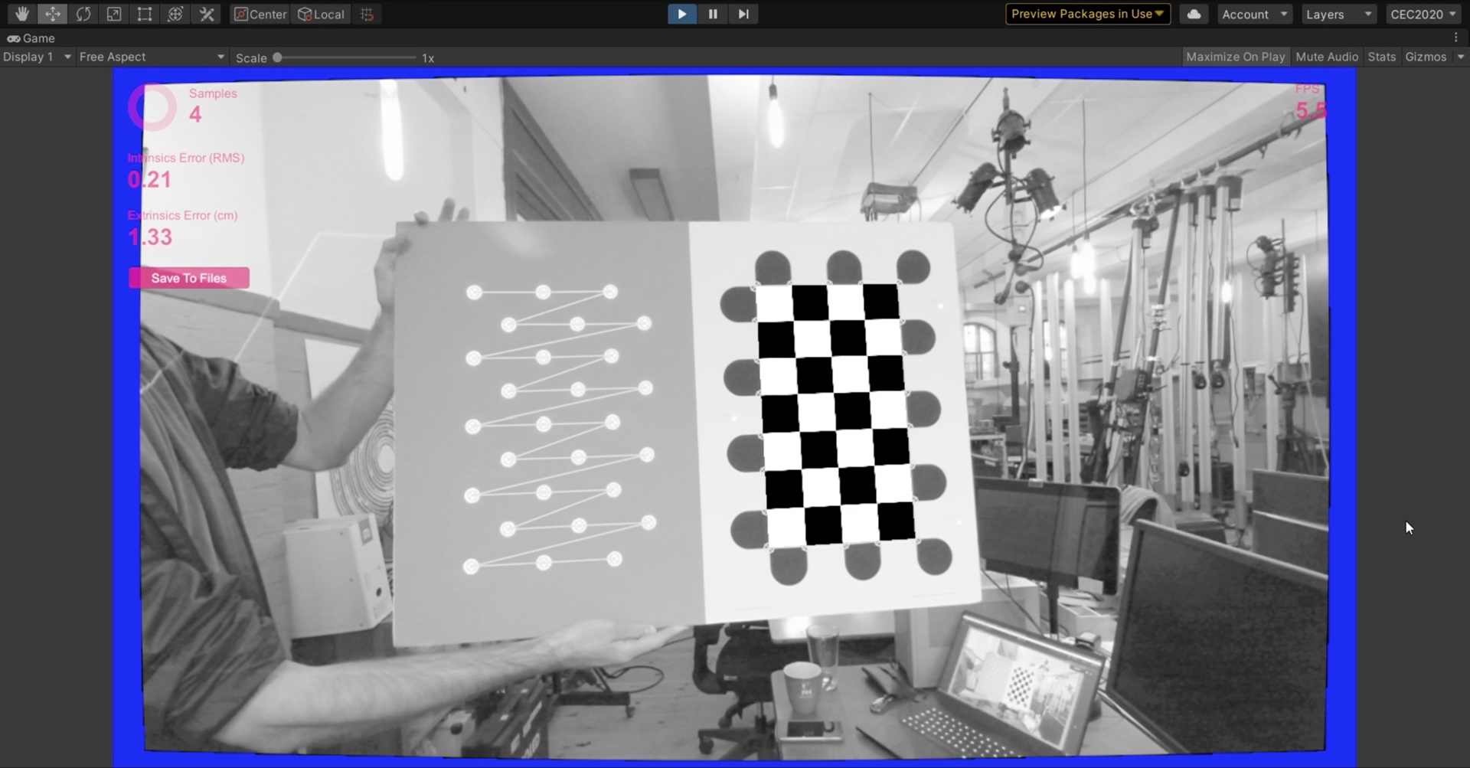Open the Display 1 dropdown

pos(36,57)
